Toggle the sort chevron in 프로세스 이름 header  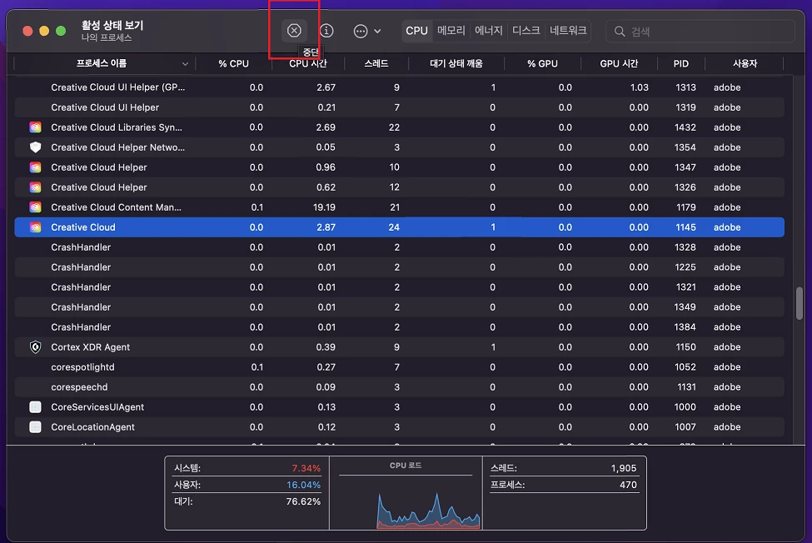coord(185,63)
